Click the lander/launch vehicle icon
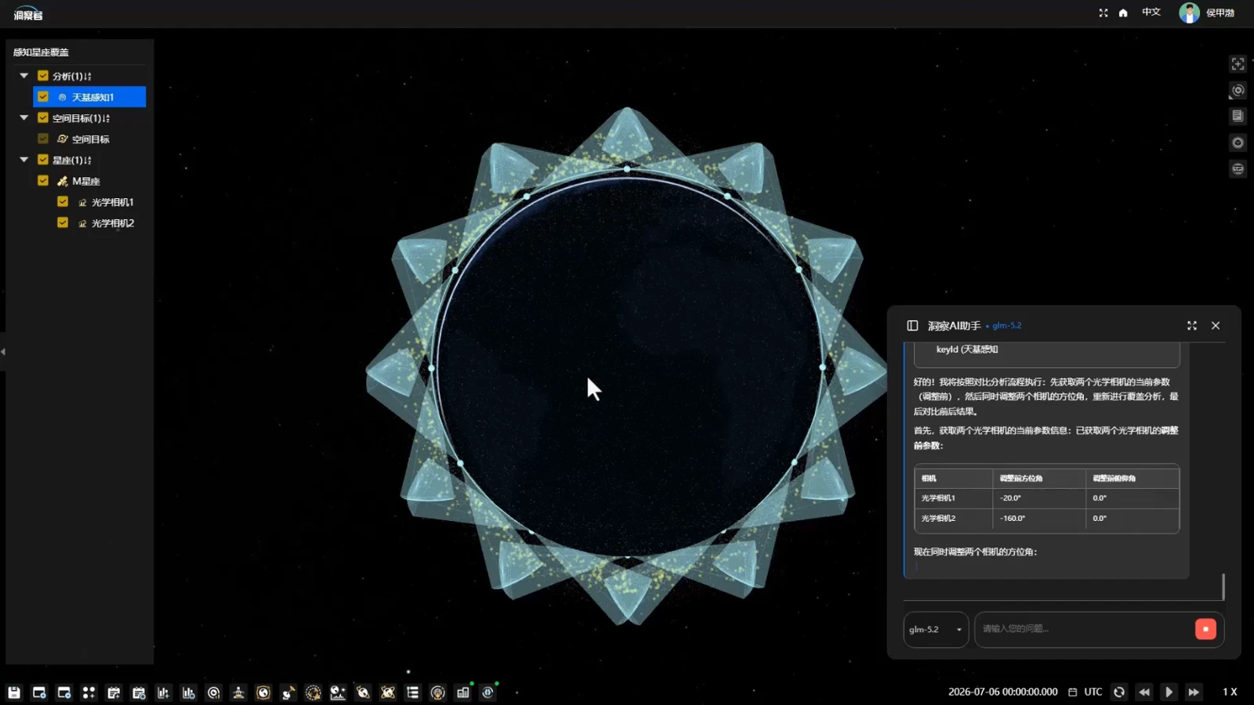 (238, 692)
